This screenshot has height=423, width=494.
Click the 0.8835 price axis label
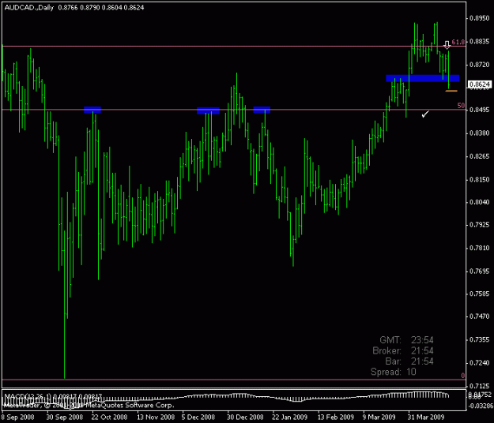(x=480, y=42)
